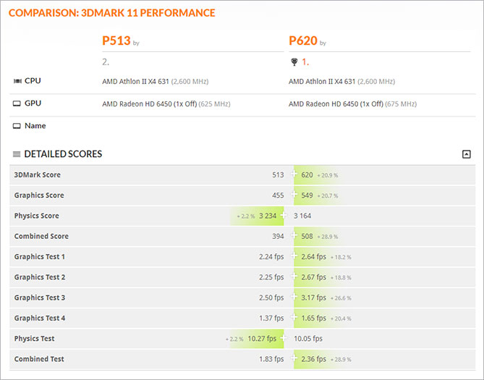
Task: Select the Graphics Test 4 label
Action: pos(40,318)
